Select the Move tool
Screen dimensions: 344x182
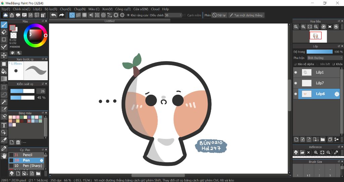coord(4,55)
